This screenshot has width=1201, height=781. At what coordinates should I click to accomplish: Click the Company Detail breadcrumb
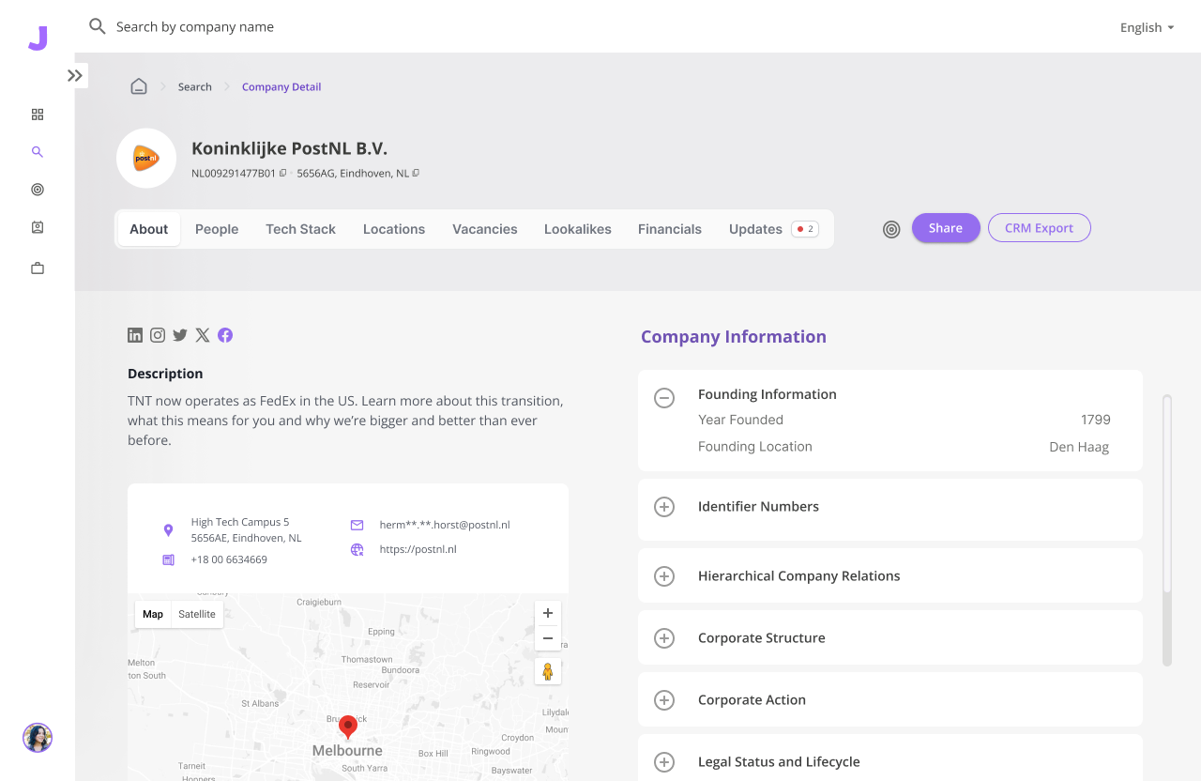281,87
